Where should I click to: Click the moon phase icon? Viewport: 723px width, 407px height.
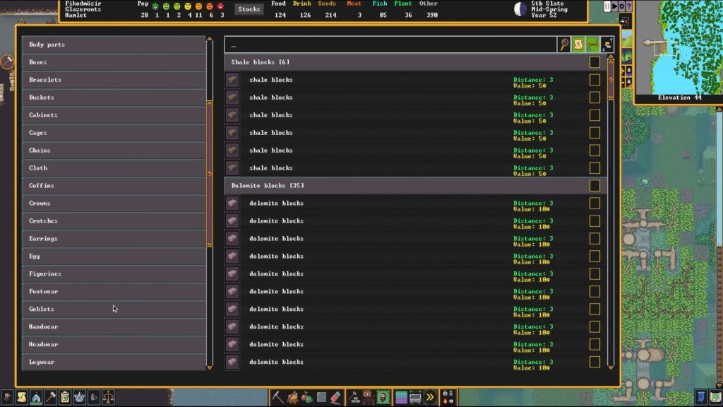(520, 8)
